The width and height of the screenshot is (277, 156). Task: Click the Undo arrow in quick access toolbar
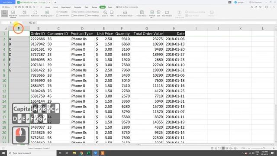34,7
